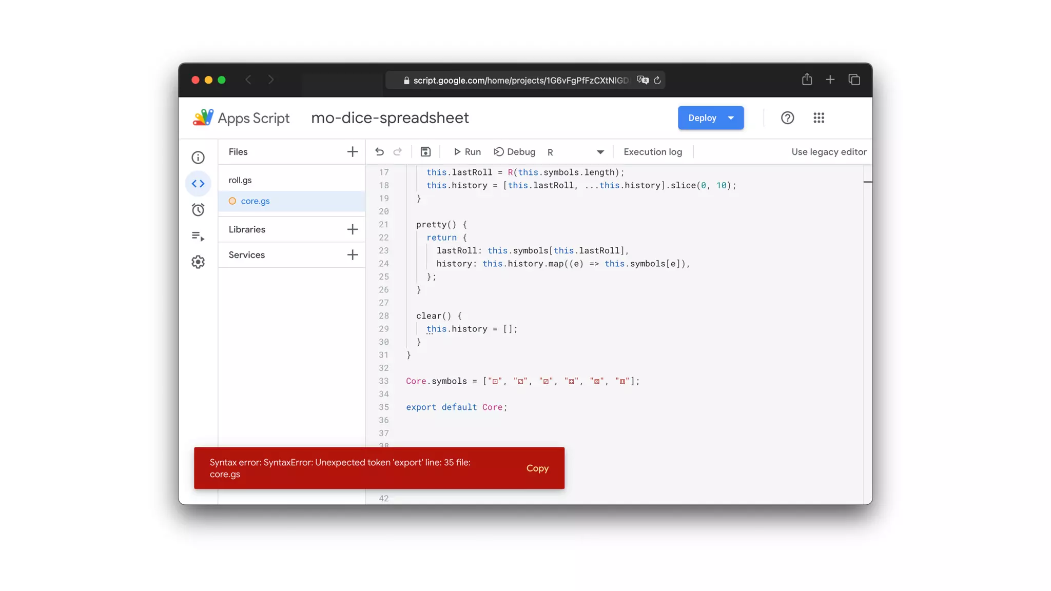Click Copy in the error banner

[537, 468]
